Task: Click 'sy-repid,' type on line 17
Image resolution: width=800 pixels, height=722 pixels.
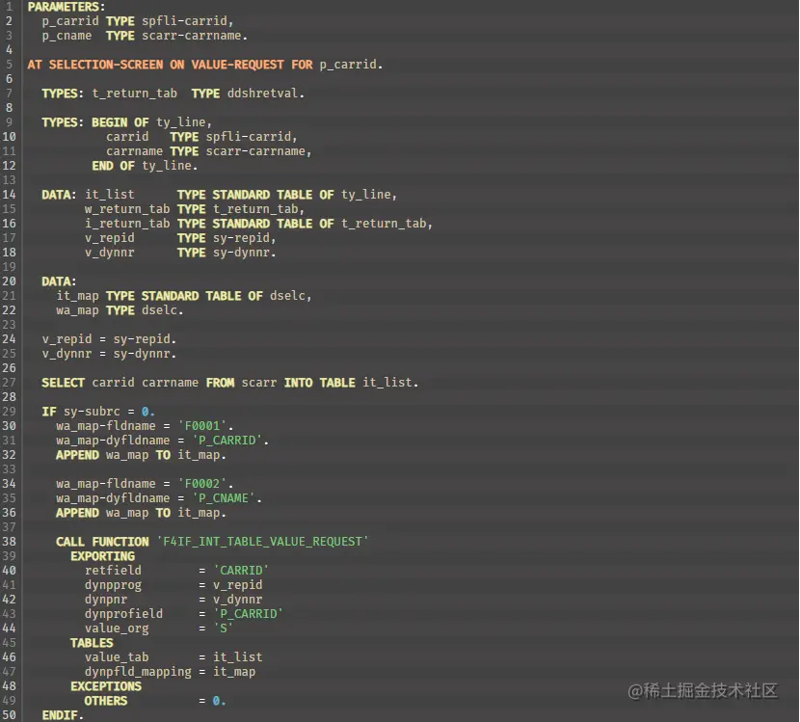Action: tap(245, 238)
